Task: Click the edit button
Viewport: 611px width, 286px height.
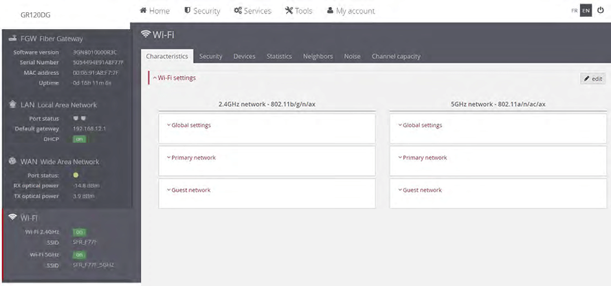Action: [x=592, y=79]
